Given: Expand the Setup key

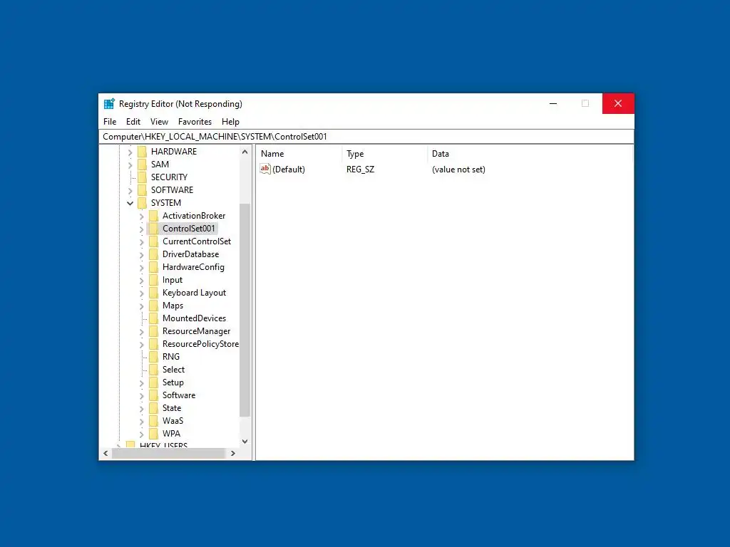Looking at the screenshot, I should (142, 382).
